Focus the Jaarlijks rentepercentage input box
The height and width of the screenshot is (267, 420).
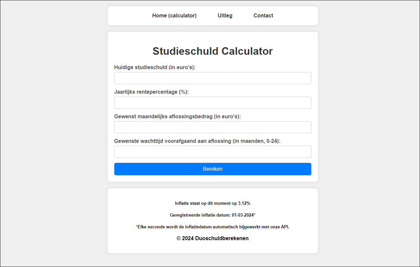tap(212, 103)
